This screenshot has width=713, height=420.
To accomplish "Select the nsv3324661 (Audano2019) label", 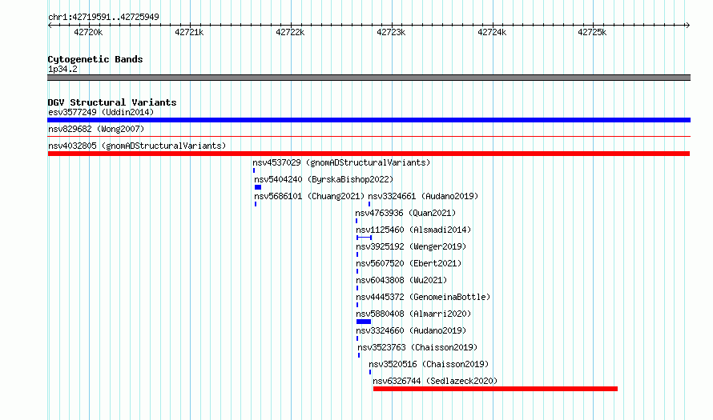I will click(423, 196).
